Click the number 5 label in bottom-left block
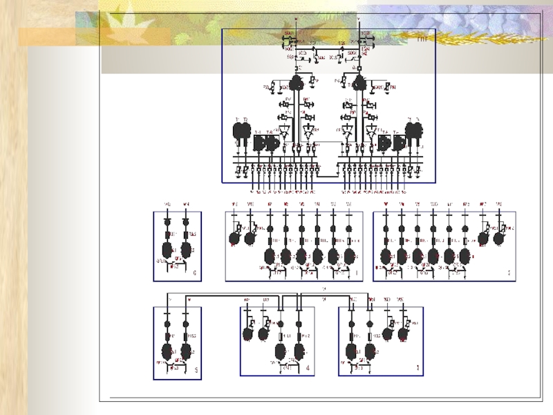553x415 pixels. click(x=196, y=371)
